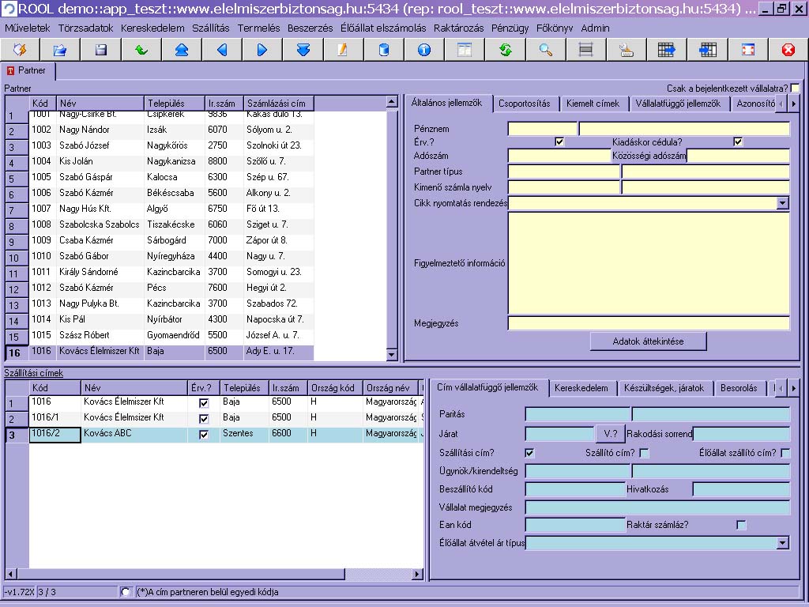Screen dimensions: 809x607
Task: Go to previous record with left arrow
Action: [x=222, y=50]
